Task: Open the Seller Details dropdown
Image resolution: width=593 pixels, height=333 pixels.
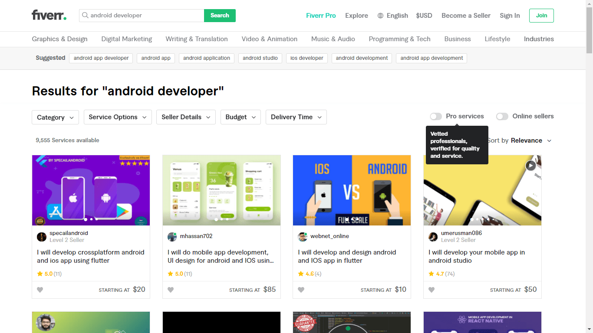Action: [x=186, y=117]
